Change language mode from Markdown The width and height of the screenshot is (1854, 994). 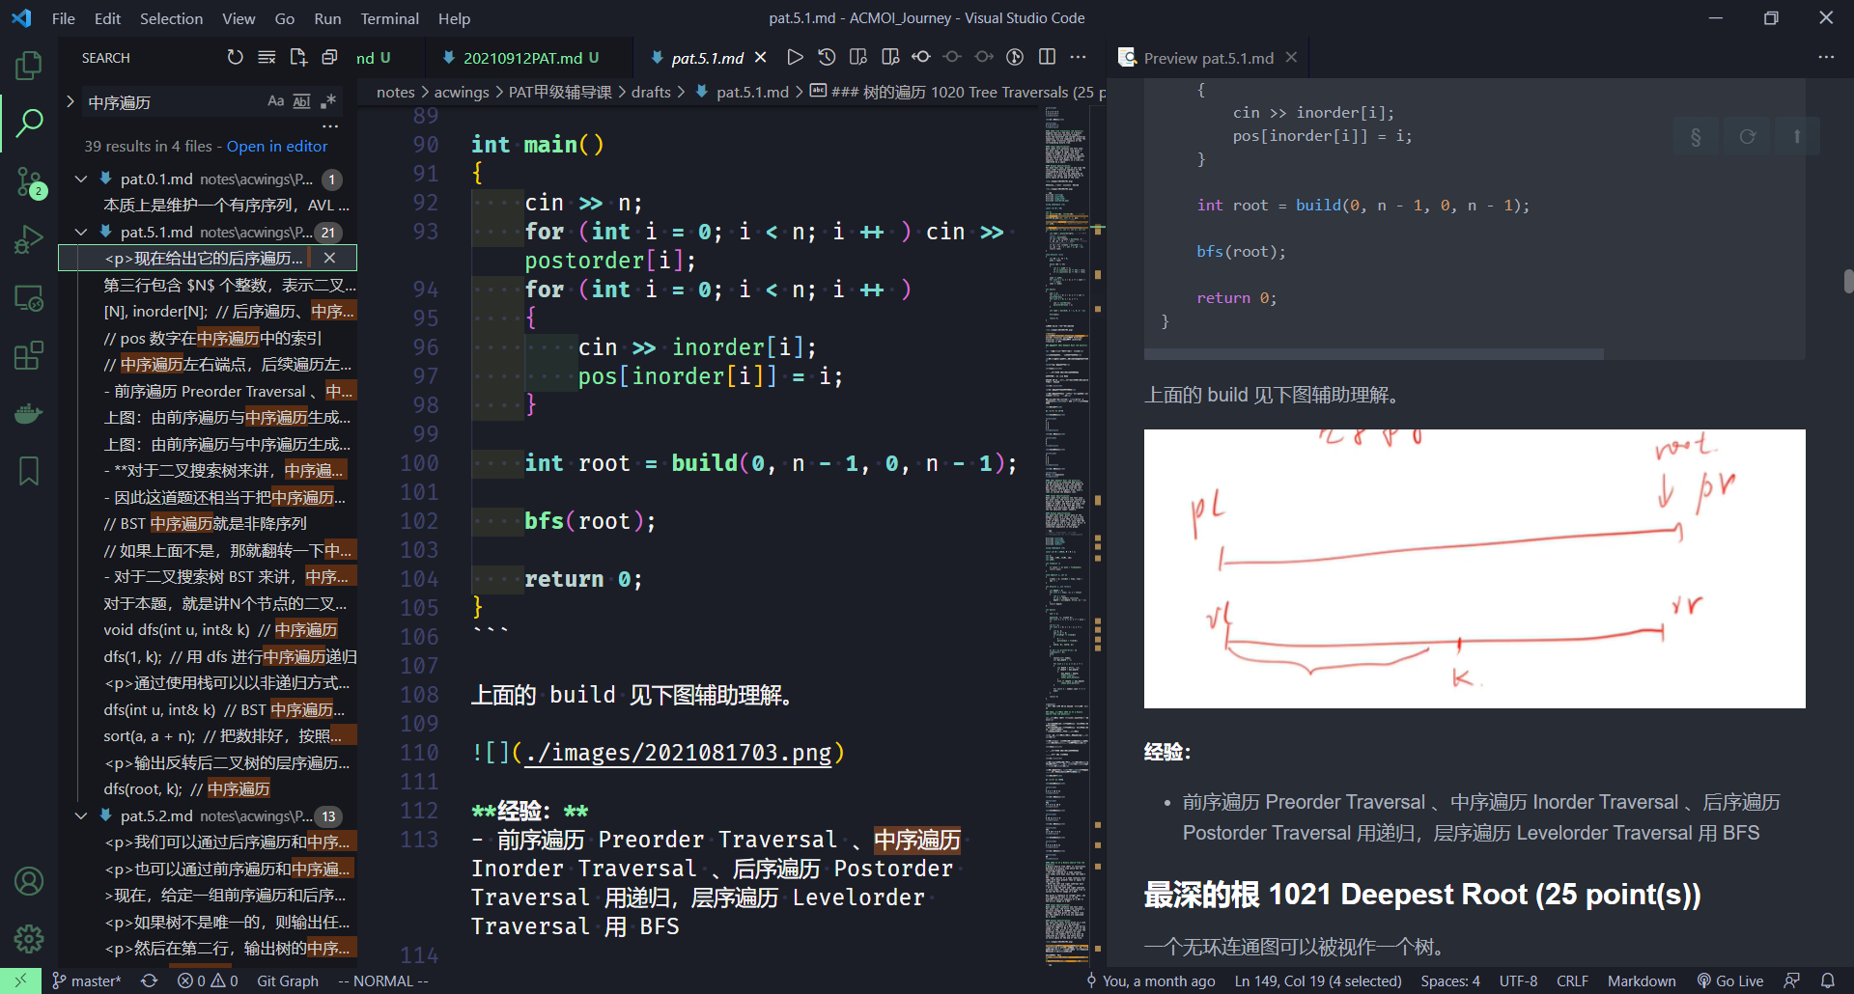pyautogui.click(x=1642, y=980)
